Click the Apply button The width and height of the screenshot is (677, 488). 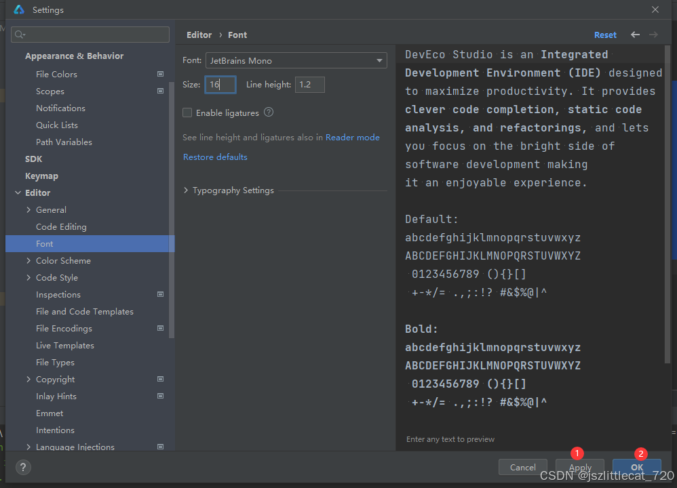(x=580, y=467)
